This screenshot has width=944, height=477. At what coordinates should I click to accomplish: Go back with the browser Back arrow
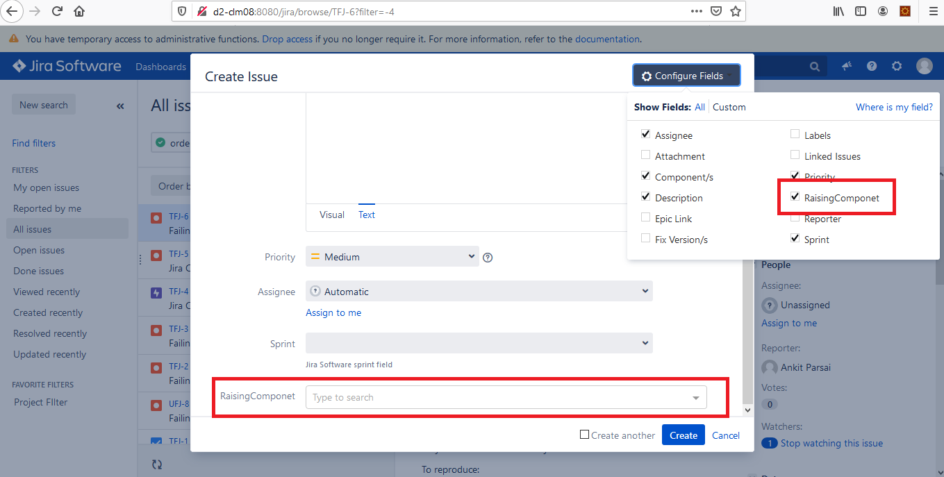[x=12, y=11]
